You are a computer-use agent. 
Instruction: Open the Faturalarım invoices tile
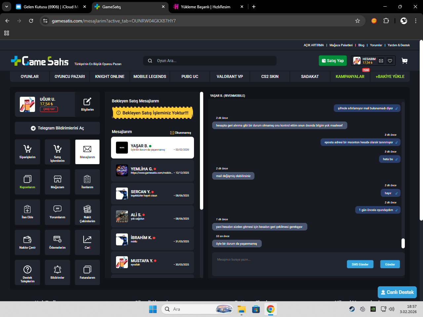pos(87,272)
